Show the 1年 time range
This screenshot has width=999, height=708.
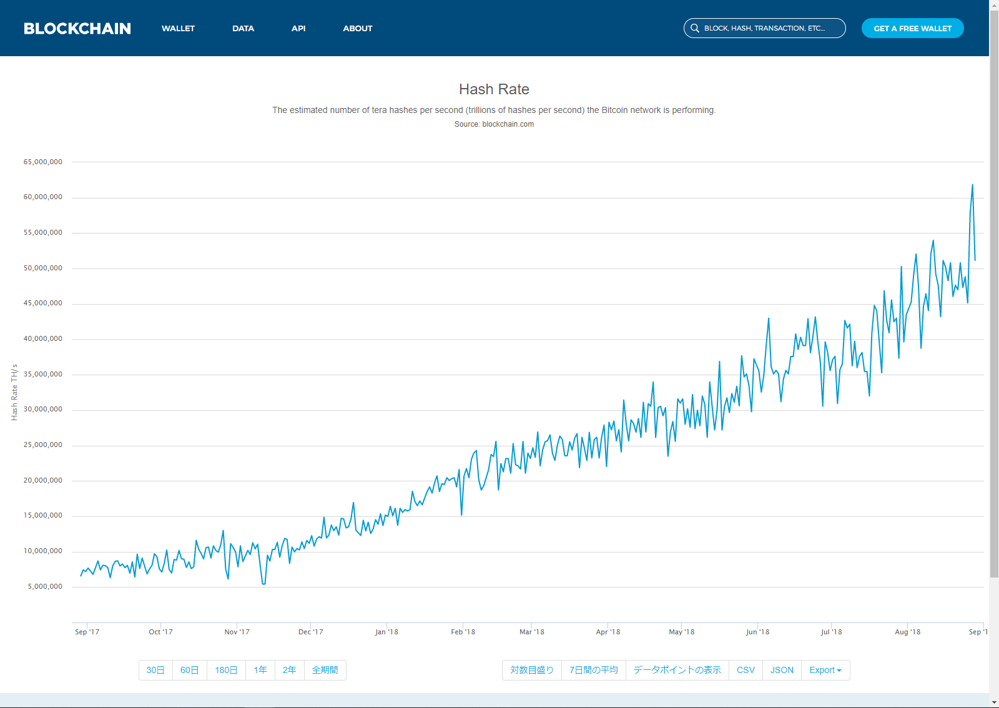(260, 670)
